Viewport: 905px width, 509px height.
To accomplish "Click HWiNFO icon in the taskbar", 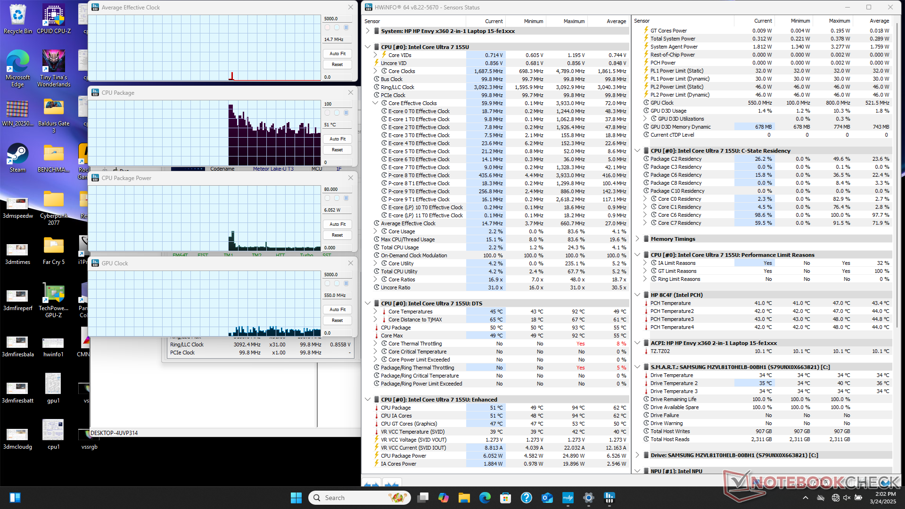I will (609, 498).
